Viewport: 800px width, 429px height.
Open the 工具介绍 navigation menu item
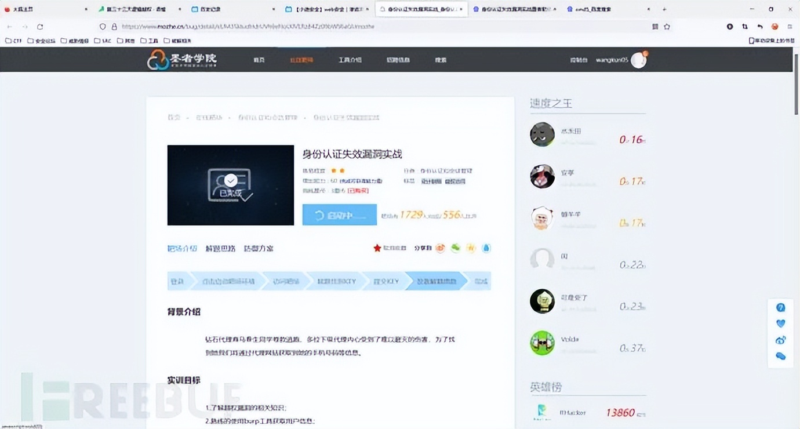pos(350,60)
